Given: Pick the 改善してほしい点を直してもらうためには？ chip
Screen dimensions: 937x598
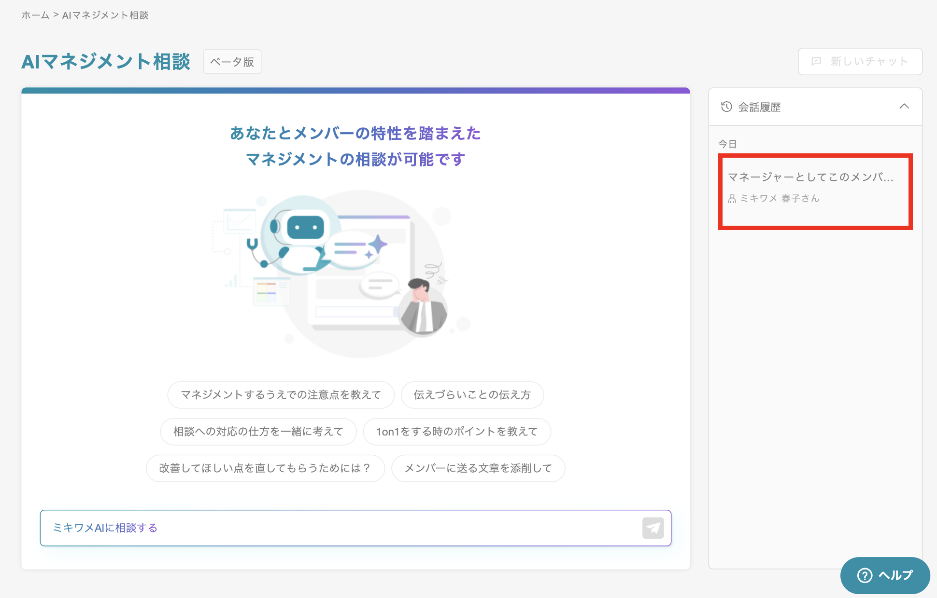Looking at the screenshot, I should (265, 468).
